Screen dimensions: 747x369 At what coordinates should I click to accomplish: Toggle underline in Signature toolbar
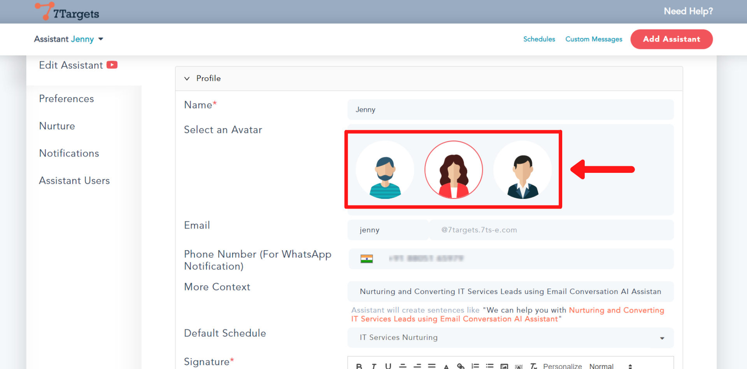(388, 366)
